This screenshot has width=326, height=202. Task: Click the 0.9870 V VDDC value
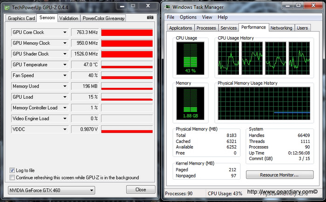85,129
